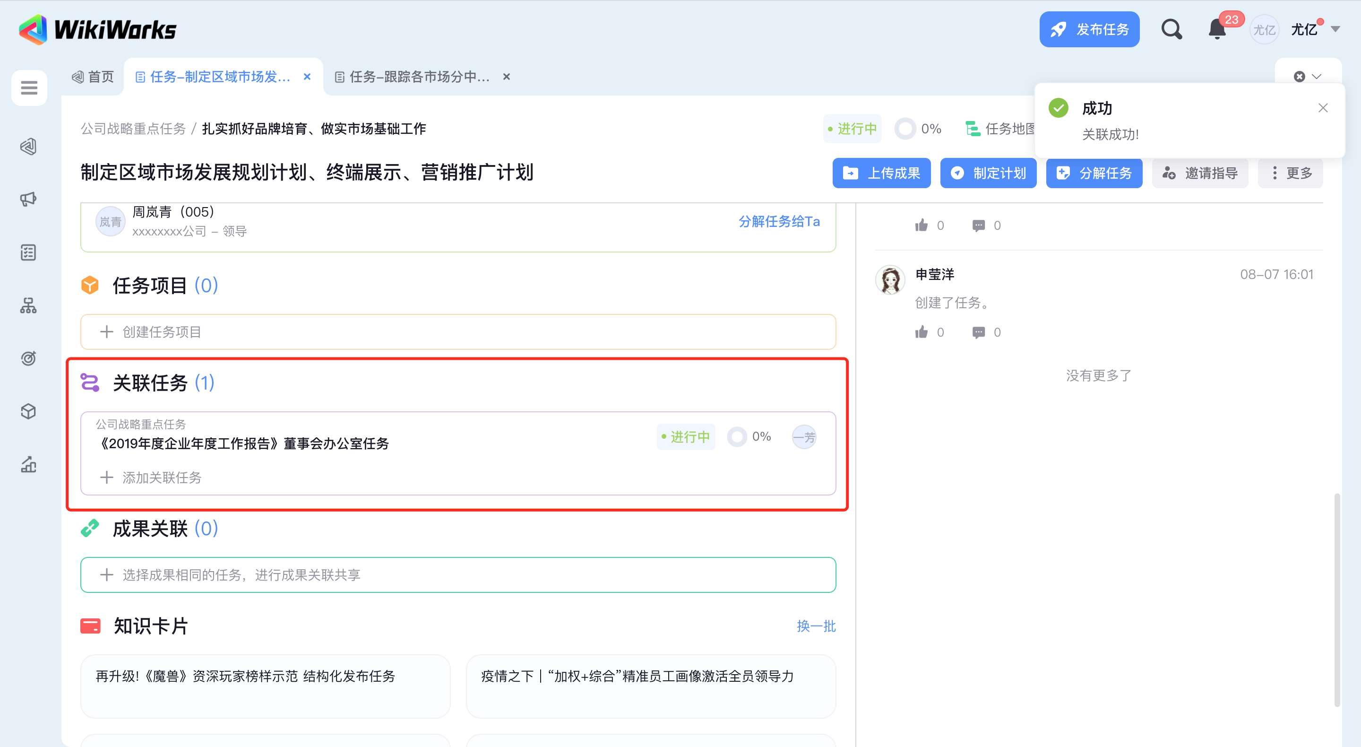The width and height of the screenshot is (1361, 747).
Task: Open the checklist sidebar icon
Action: (28, 252)
